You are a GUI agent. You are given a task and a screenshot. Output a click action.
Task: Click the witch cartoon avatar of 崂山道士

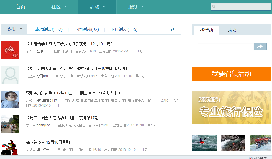tap(10, 148)
